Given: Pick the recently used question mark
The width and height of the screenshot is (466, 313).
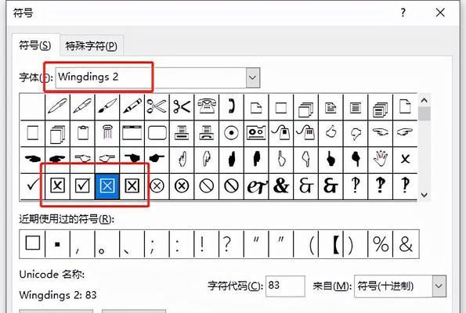Looking at the screenshot, I should point(231,243).
